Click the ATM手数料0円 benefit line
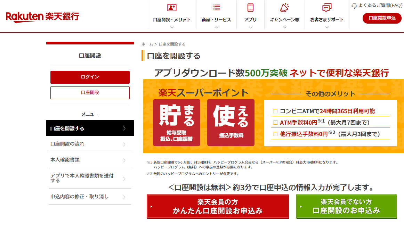This screenshot has width=404, height=225. click(x=325, y=122)
